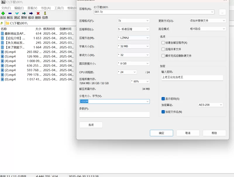
Task: Open the CPU 线程数 dropdown showing 24
Action: [127, 72]
